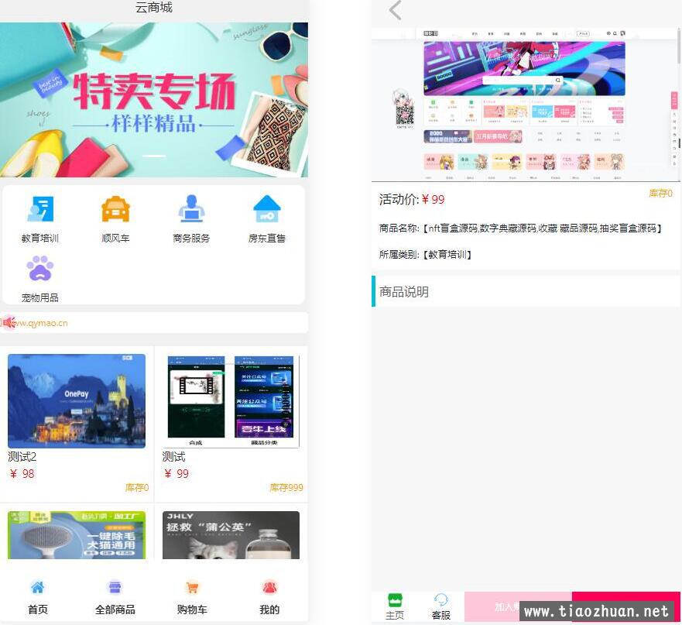Open the OnePay product thumbnail
Viewport: 682px width, 625px height.
77,401
